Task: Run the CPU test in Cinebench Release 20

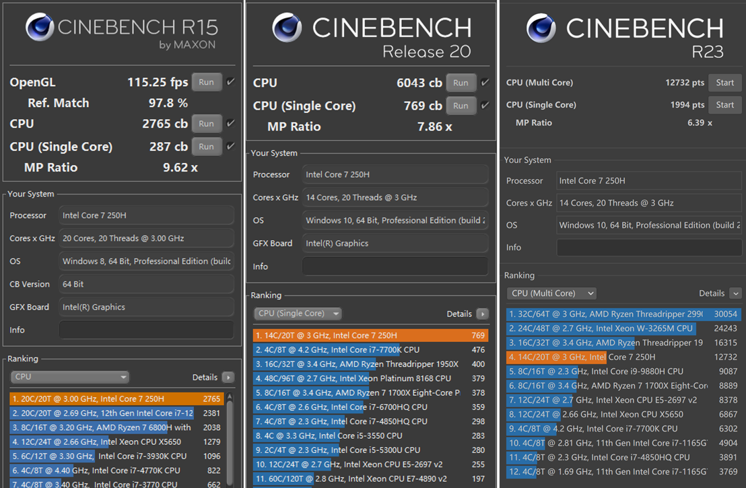Action: pyautogui.click(x=461, y=83)
